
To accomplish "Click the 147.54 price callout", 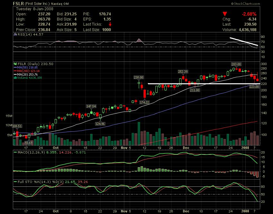I will (91, 106).
